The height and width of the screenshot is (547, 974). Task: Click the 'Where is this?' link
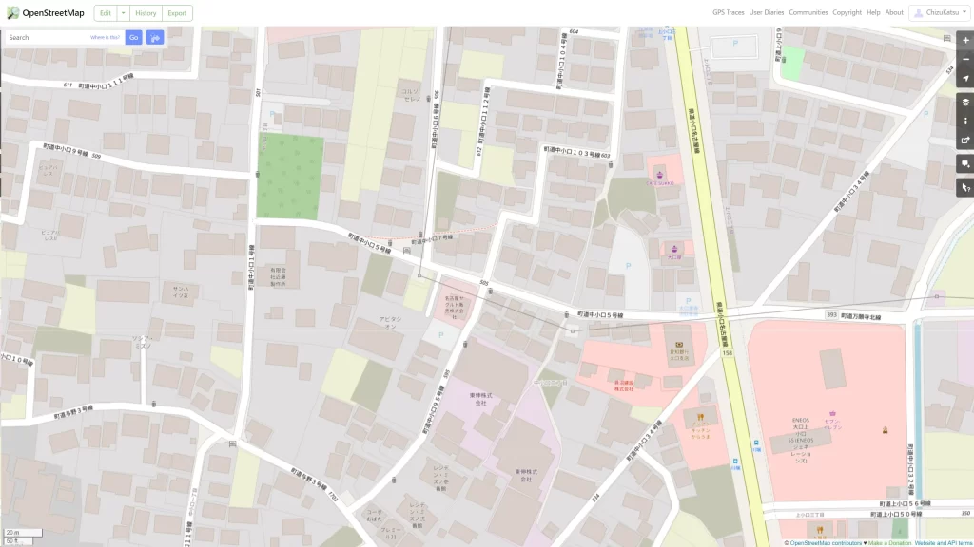tap(105, 38)
